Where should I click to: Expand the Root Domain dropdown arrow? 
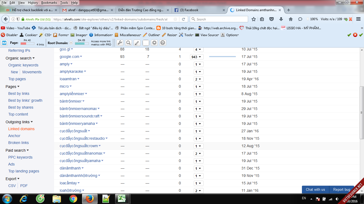pyautogui.click(x=71, y=43)
